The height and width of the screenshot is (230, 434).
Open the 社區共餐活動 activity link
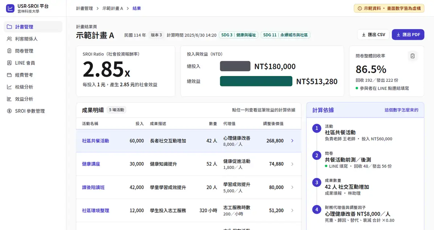(95, 141)
